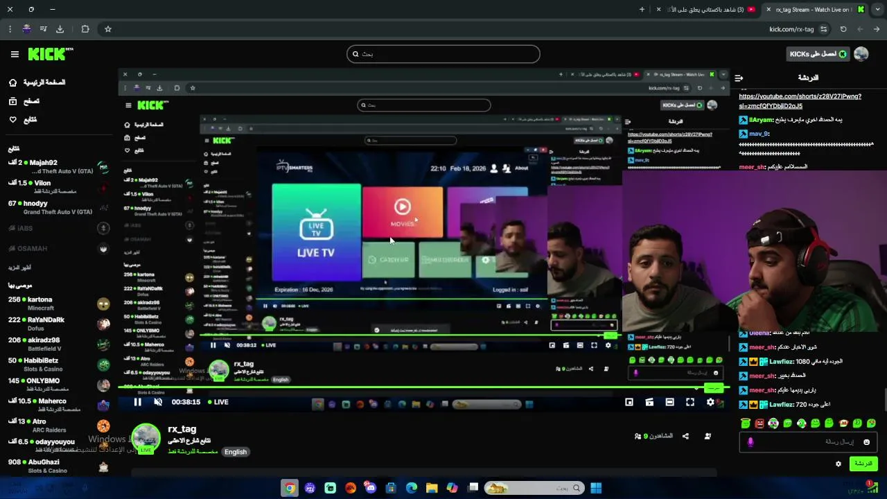
Task: Unmute the stream volume
Action: (158, 402)
